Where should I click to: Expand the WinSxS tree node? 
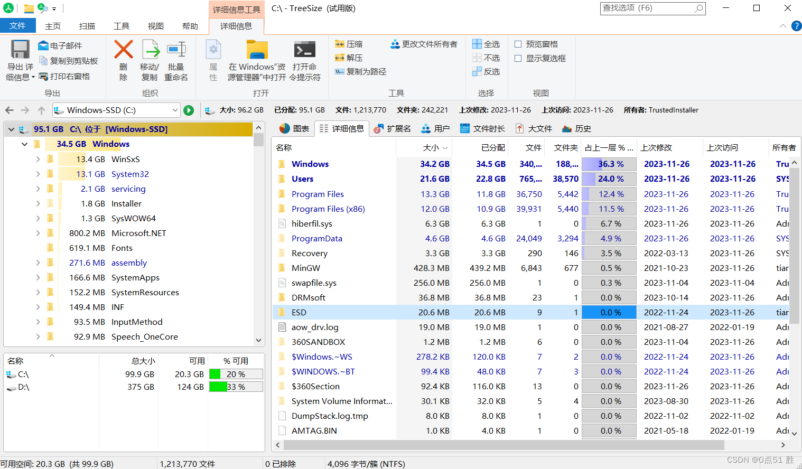coord(38,159)
